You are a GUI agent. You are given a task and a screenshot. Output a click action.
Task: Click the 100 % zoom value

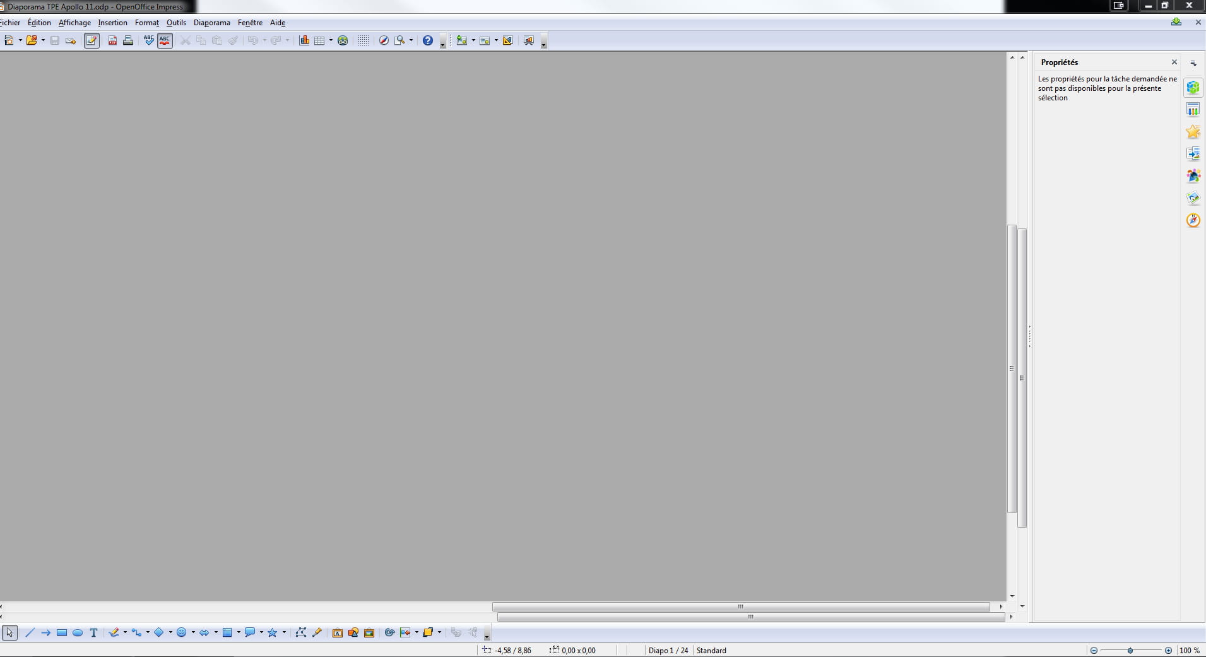tap(1190, 650)
